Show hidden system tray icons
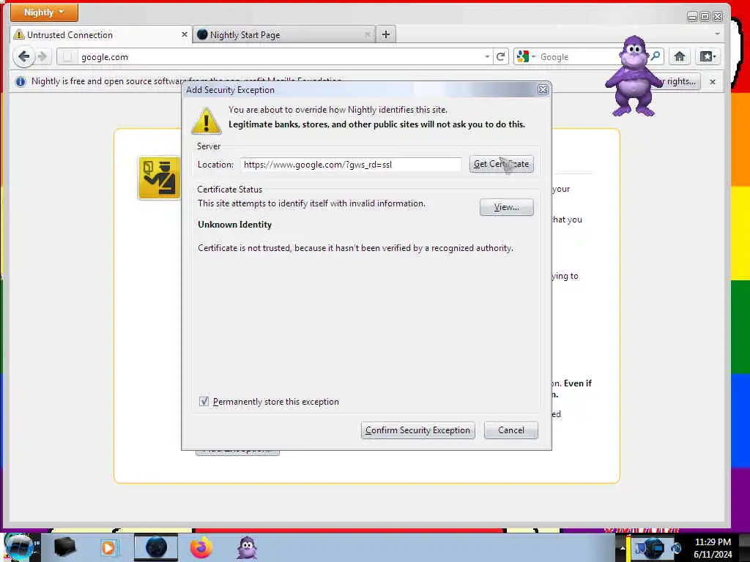Image resolution: width=750 pixels, height=562 pixels. click(x=622, y=547)
